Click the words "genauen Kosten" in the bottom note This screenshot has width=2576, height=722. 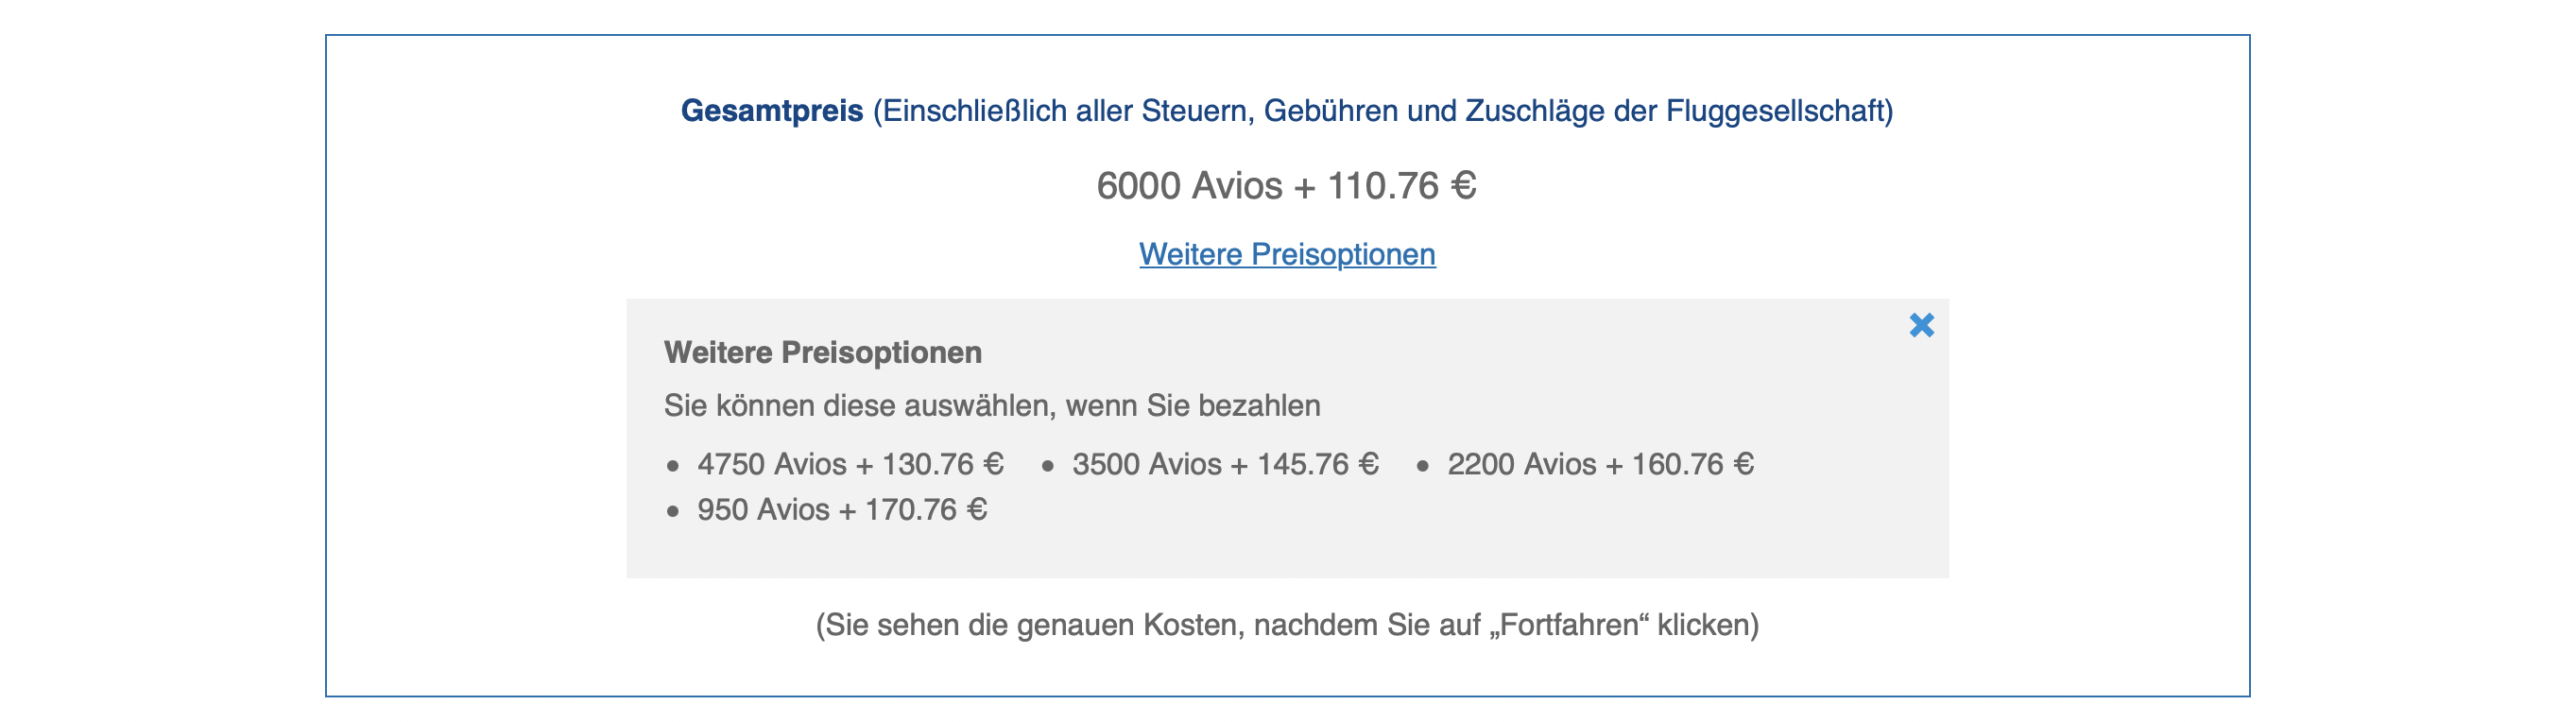pos(1130,625)
